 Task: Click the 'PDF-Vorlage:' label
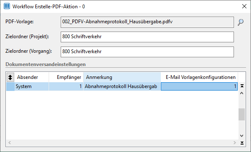(20, 22)
